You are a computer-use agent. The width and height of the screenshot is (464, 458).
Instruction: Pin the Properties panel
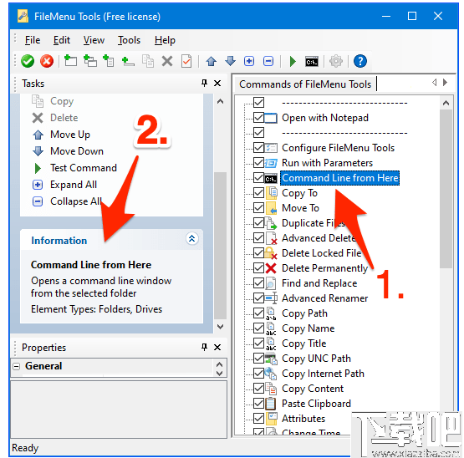[x=204, y=347]
